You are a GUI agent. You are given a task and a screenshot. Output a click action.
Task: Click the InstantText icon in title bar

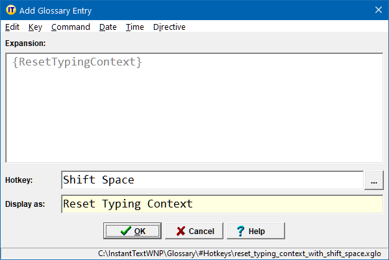point(10,10)
